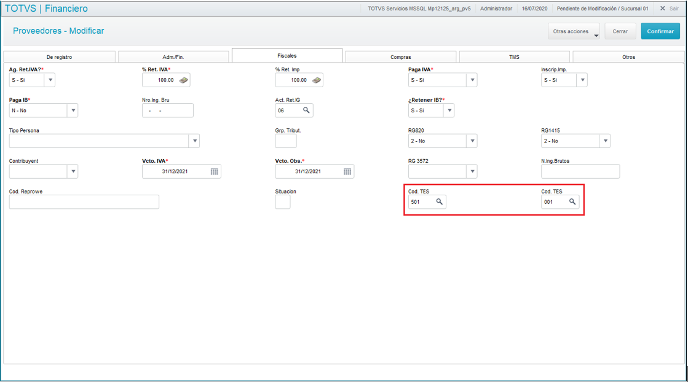Select the Fiscales tab
688x382 pixels.
coord(287,56)
